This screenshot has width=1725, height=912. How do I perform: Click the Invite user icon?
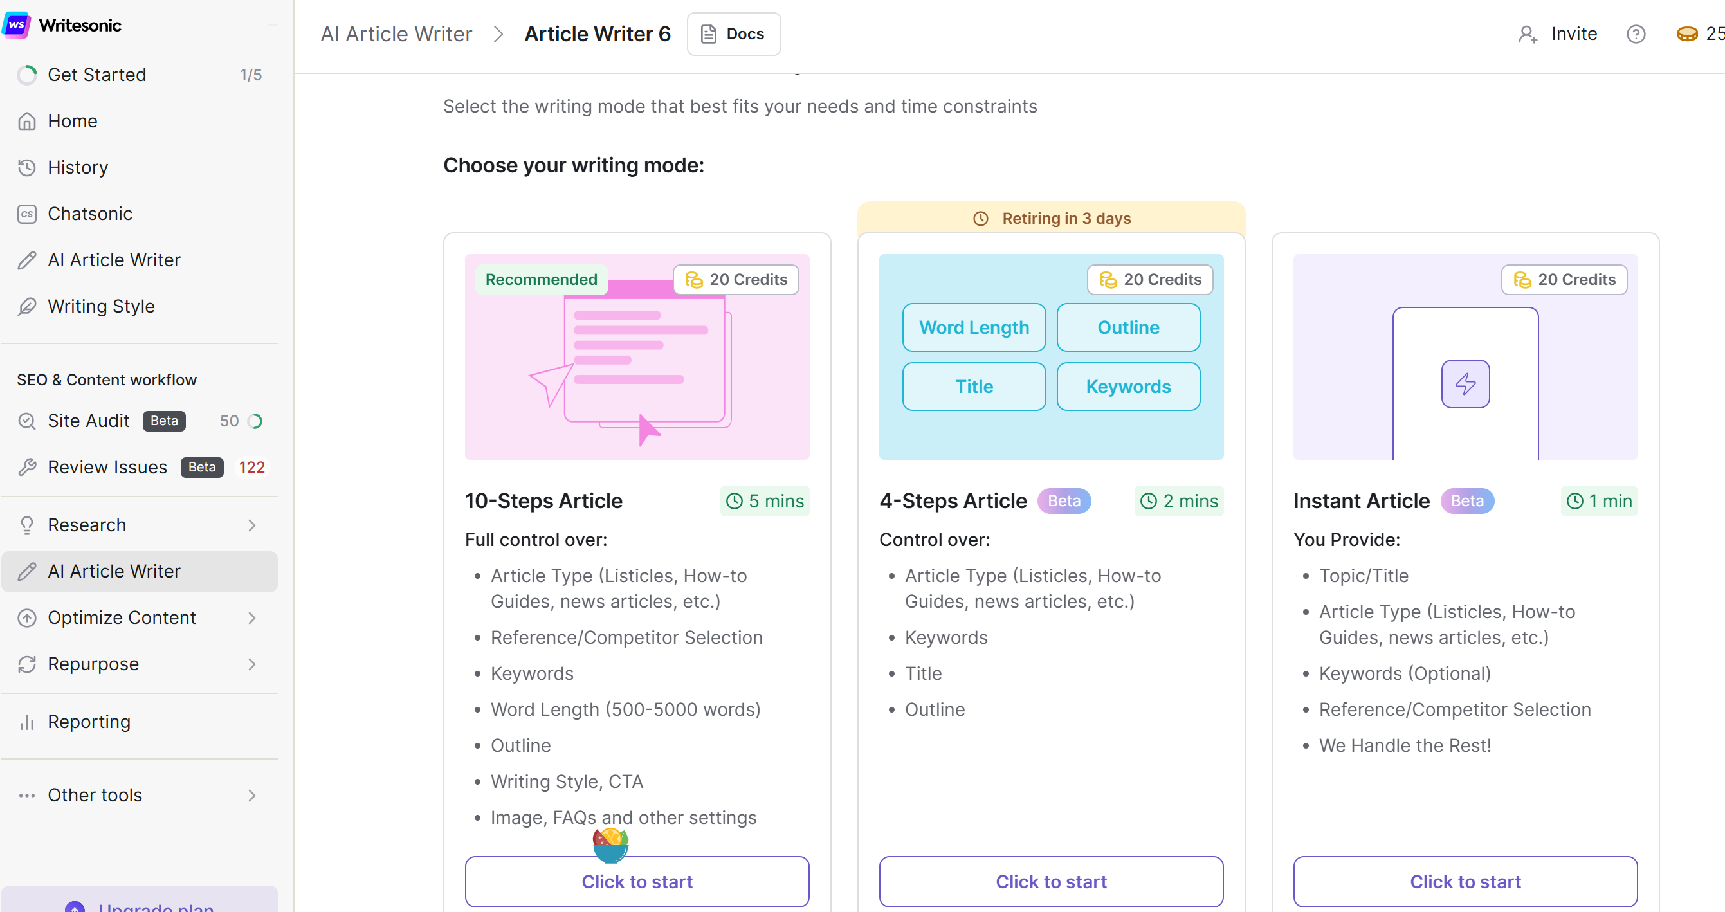pyautogui.click(x=1527, y=34)
